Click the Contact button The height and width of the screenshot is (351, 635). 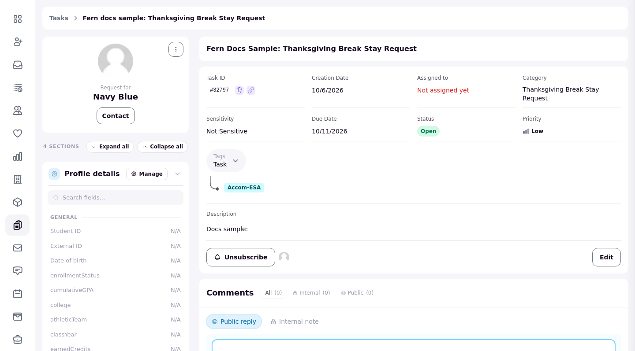[x=116, y=116]
